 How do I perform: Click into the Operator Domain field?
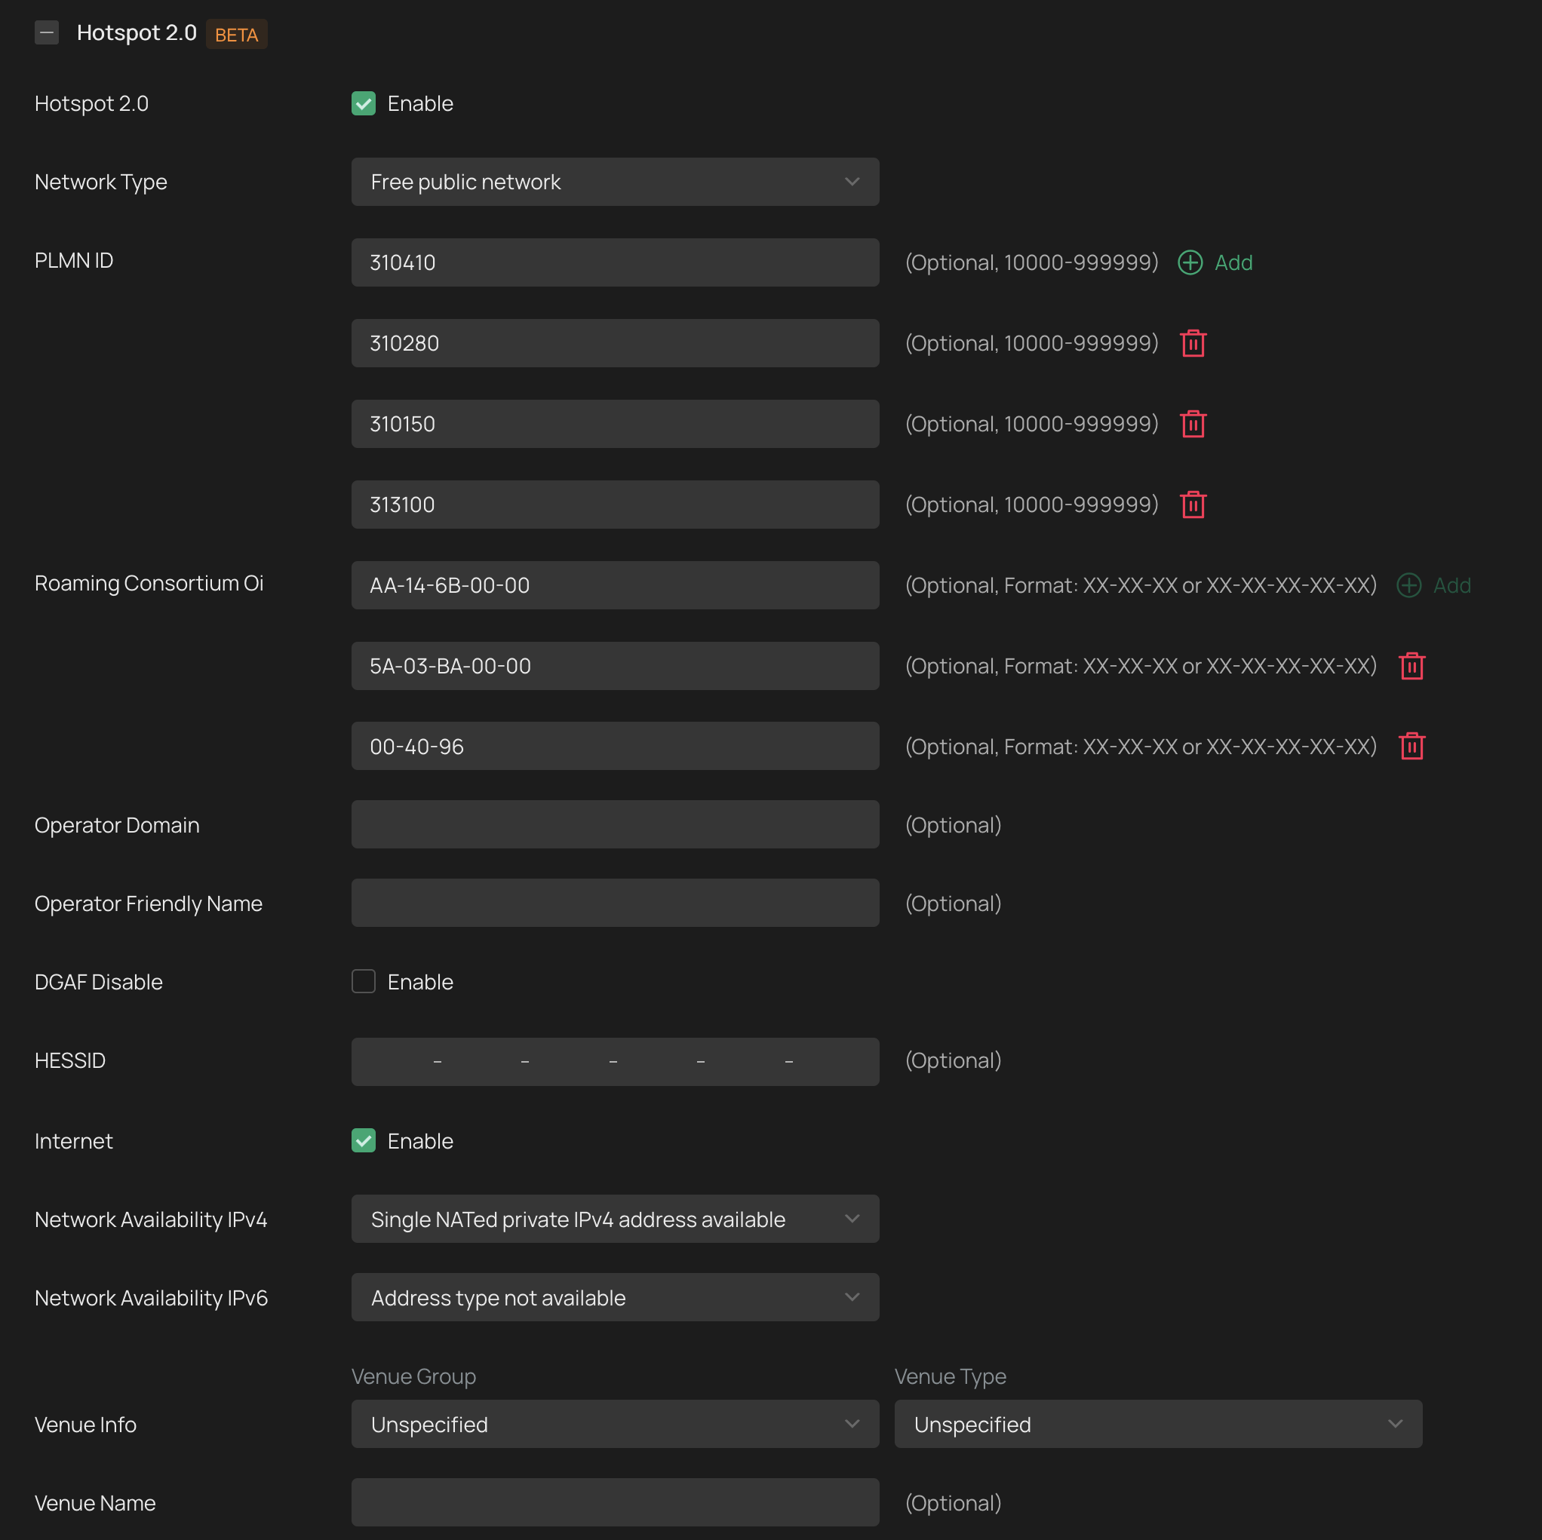[615, 824]
